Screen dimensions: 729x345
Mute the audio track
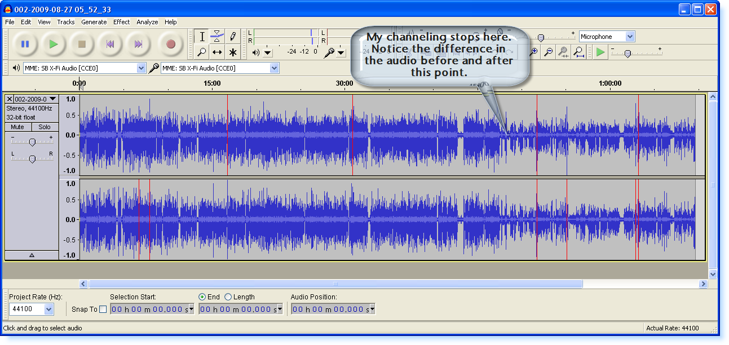17,127
